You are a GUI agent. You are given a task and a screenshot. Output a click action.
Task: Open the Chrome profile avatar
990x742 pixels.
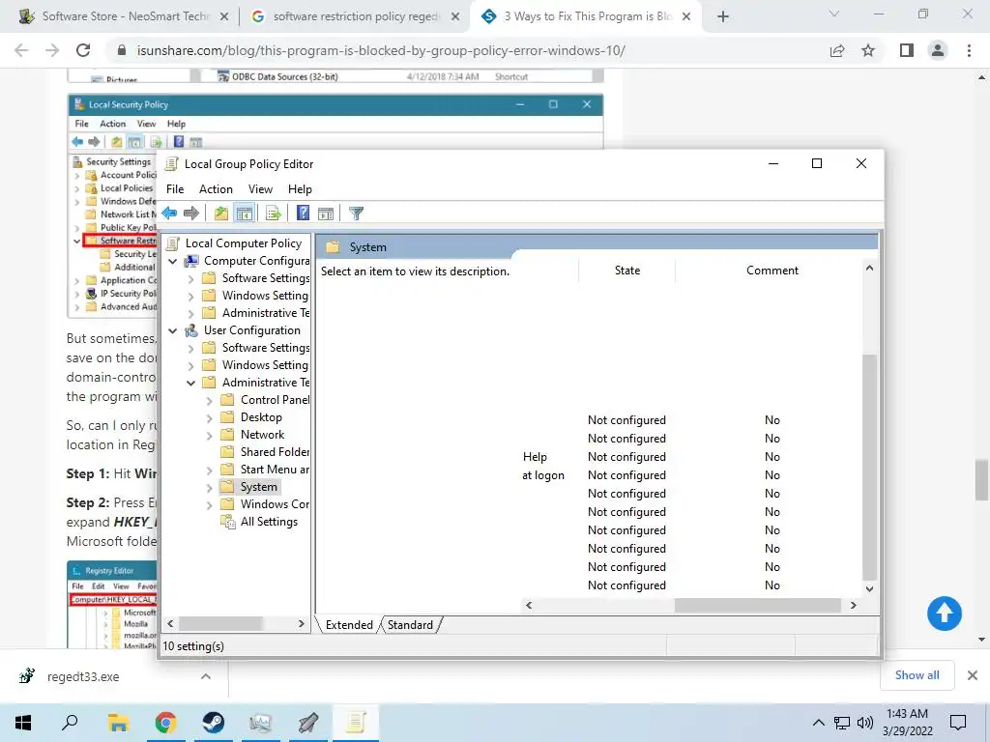938,50
